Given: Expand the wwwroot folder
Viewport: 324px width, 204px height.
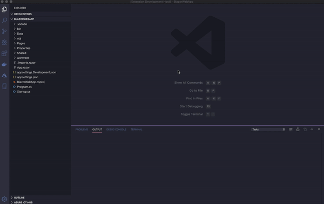Looking at the screenshot, I should [40, 58].
